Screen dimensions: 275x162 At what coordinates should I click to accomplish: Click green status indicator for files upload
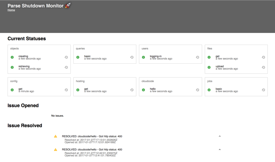pyautogui.click(x=209, y=67)
